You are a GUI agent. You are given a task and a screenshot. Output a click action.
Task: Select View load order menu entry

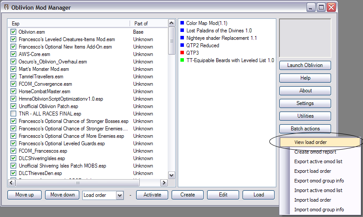pos(320,142)
